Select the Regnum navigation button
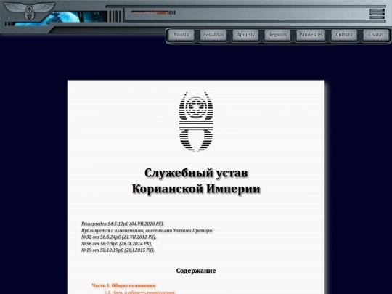The height and width of the screenshot is (294, 392). tap(277, 35)
